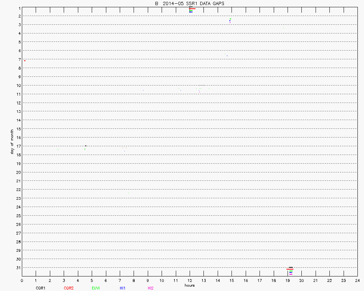364x291 pixels.
Task: Click the red gap bar on day 1
Action: click(x=193, y=8)
